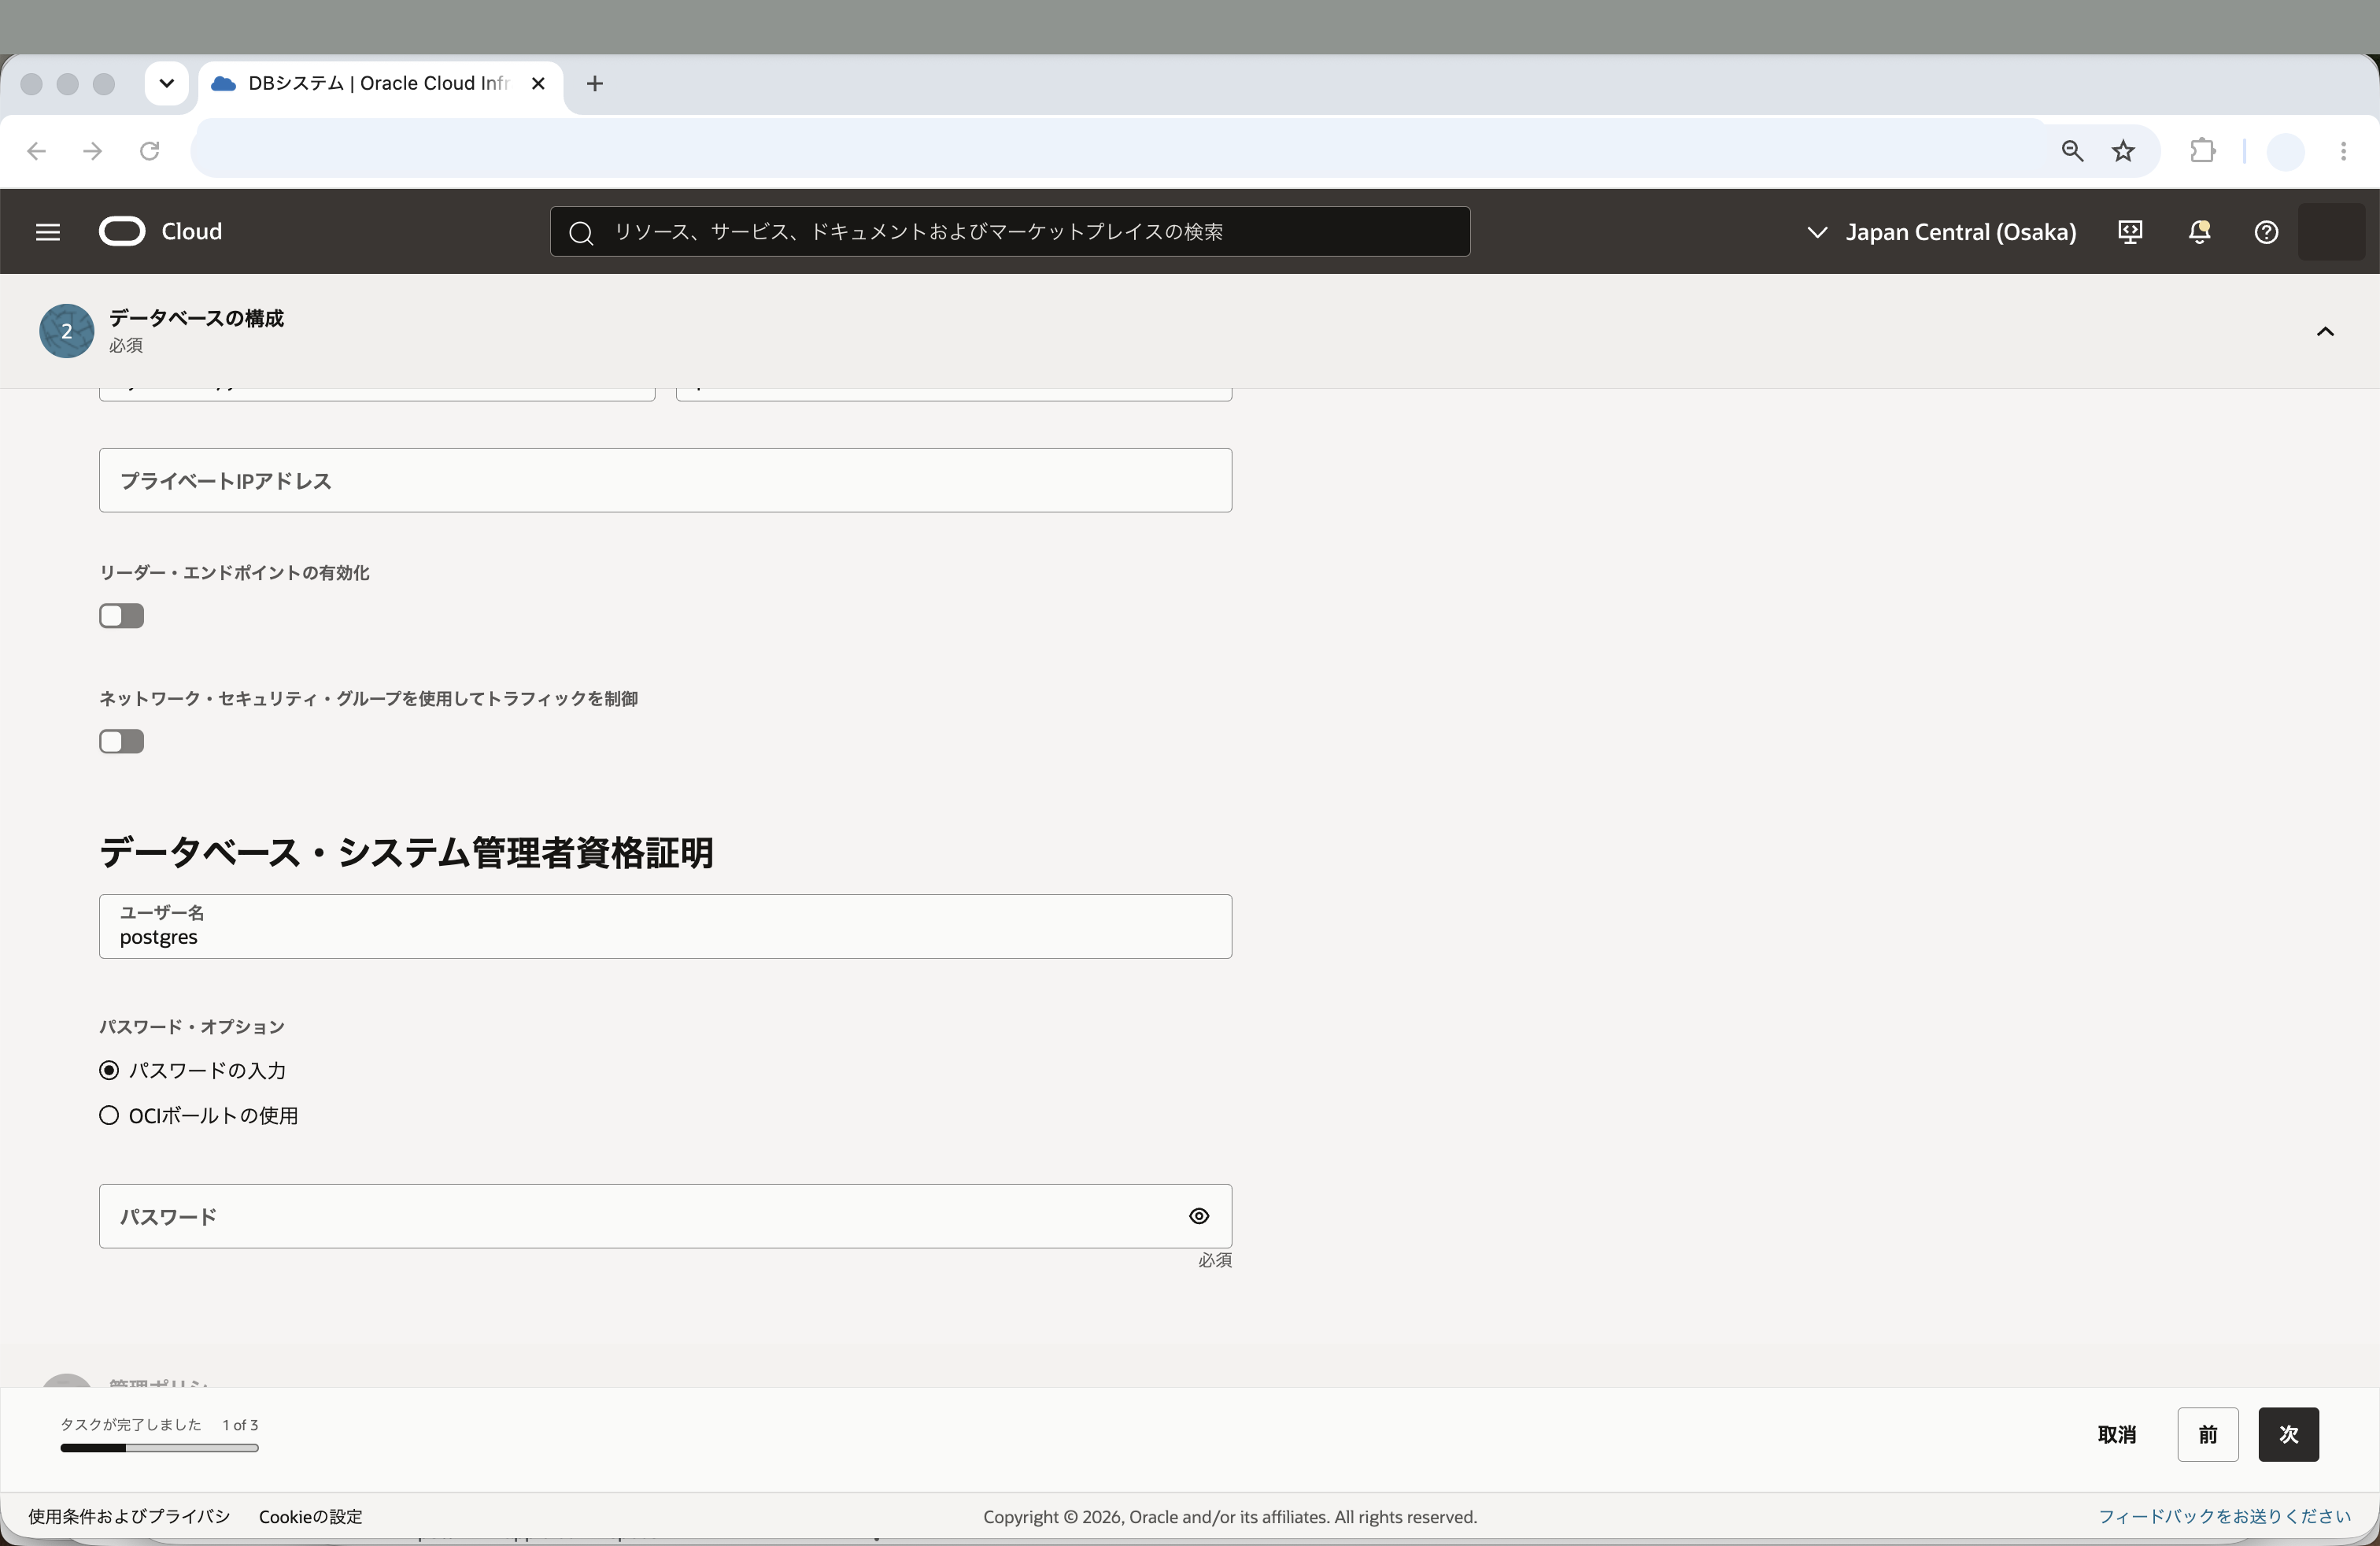Toggle ネットワーク・セキュリティ・グループ traffic control switch

(121, 742)
